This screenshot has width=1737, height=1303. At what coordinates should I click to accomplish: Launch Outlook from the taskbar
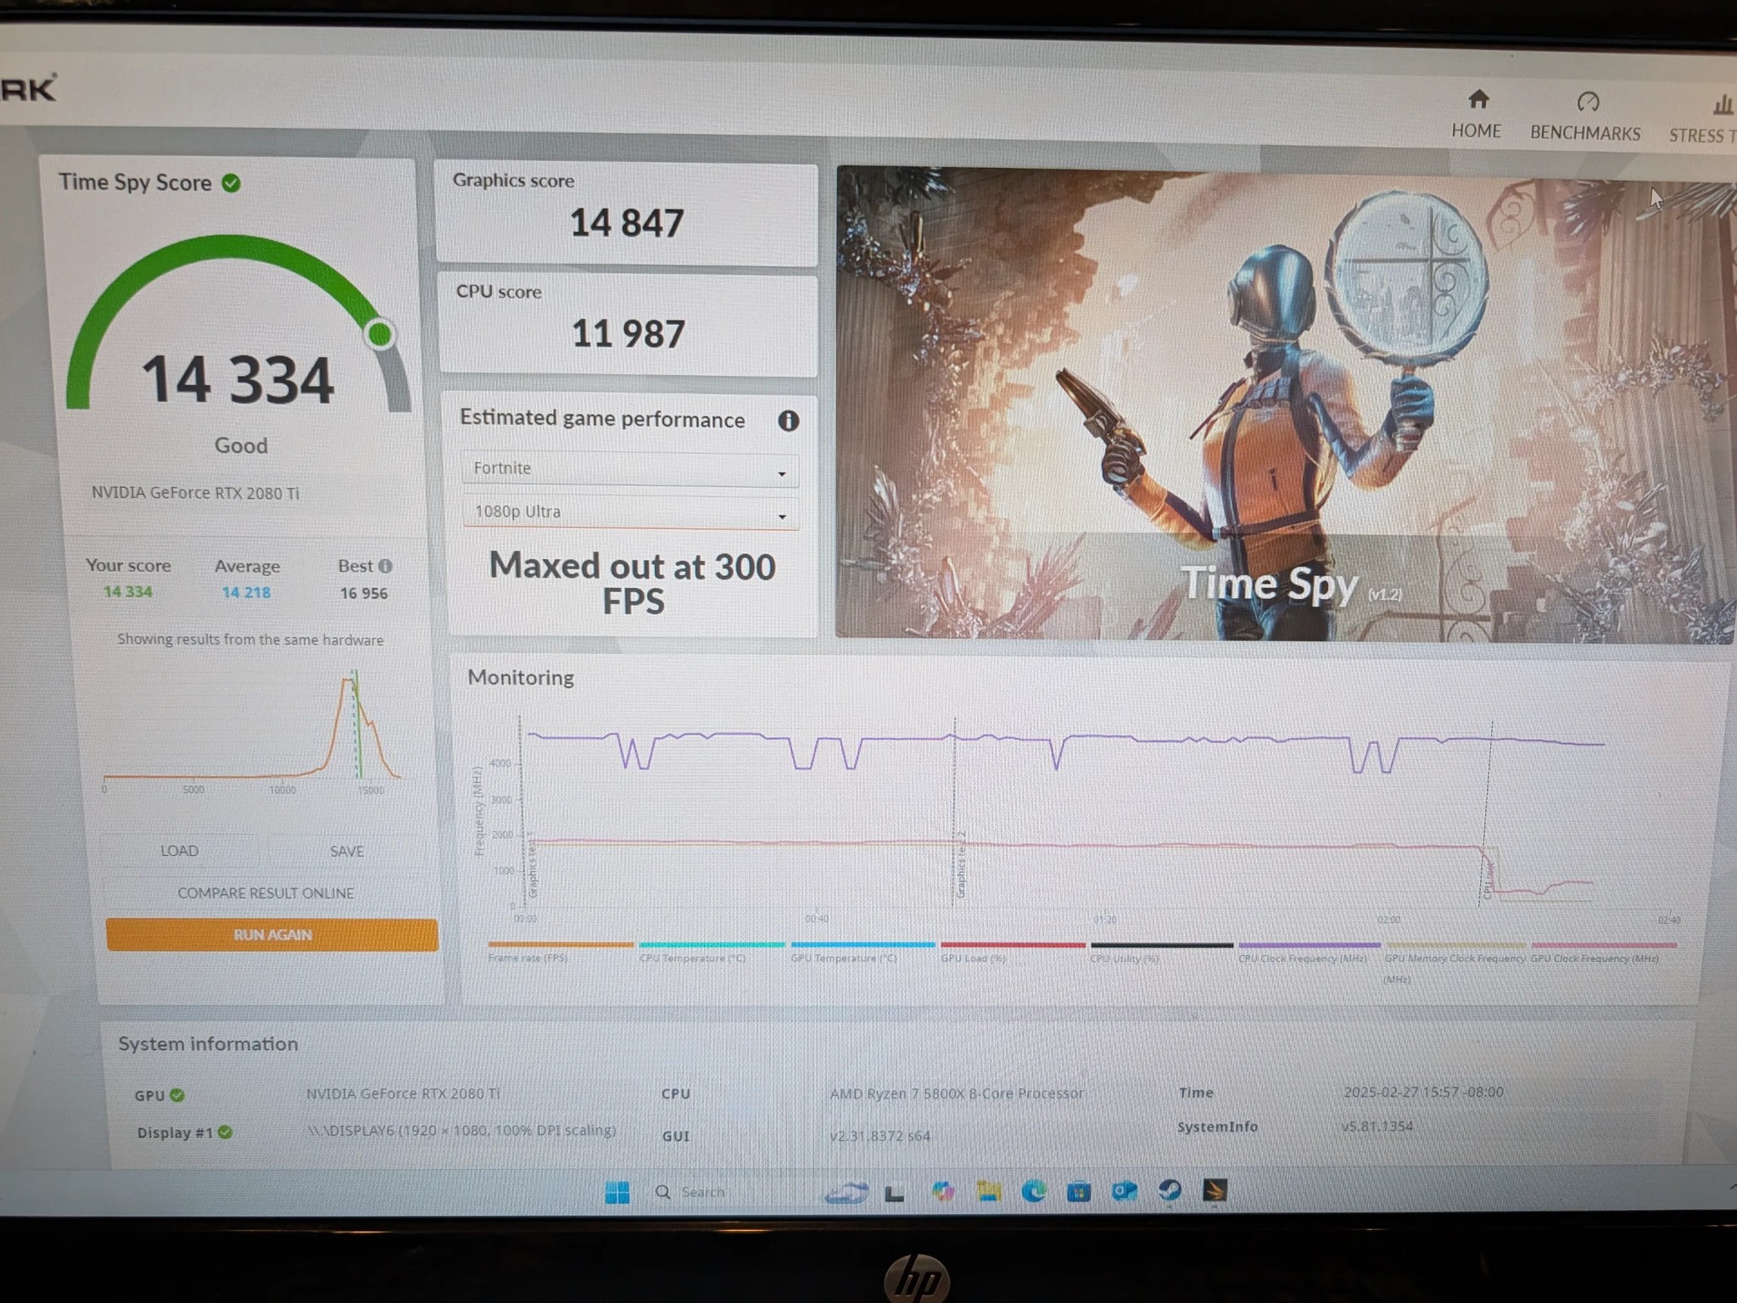tap(1124, 1192)
